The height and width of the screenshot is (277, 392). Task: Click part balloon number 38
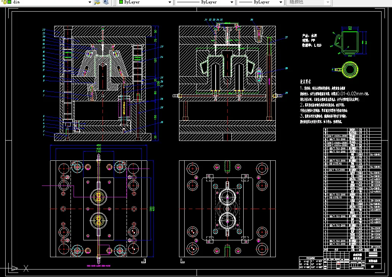(286, 68)
